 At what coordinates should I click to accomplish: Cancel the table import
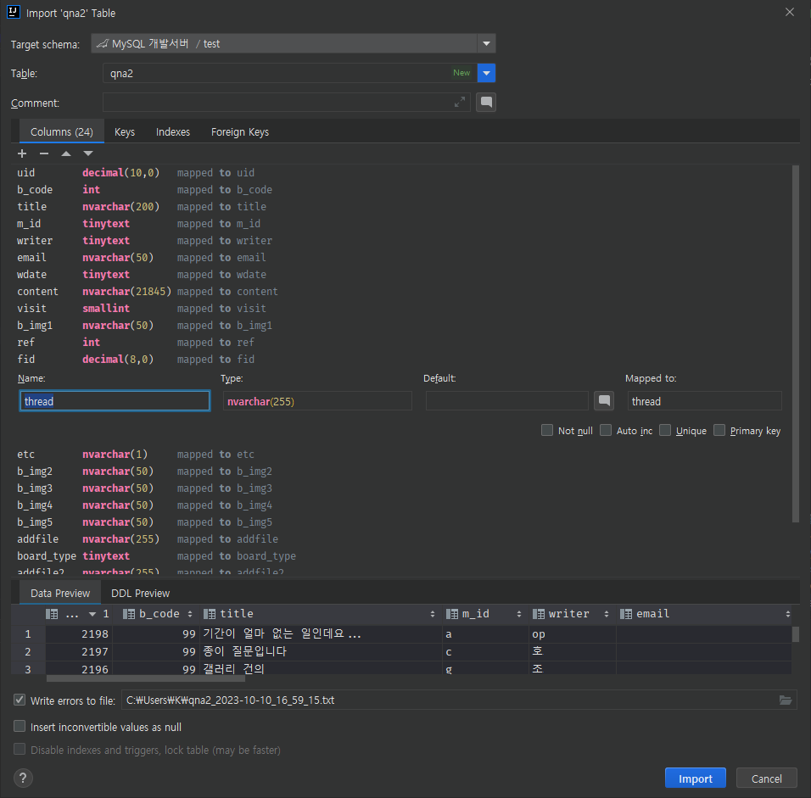point(766,778)
